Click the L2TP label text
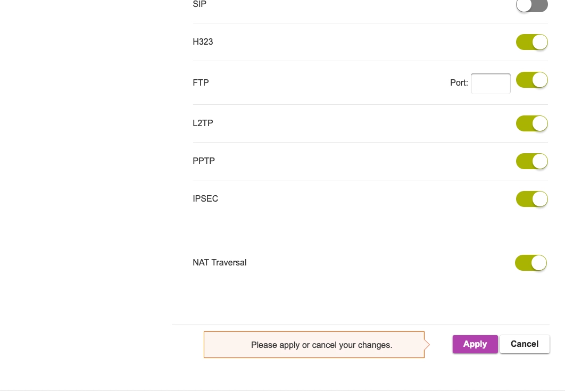This screenshot has height=391, width=565. 203,123
